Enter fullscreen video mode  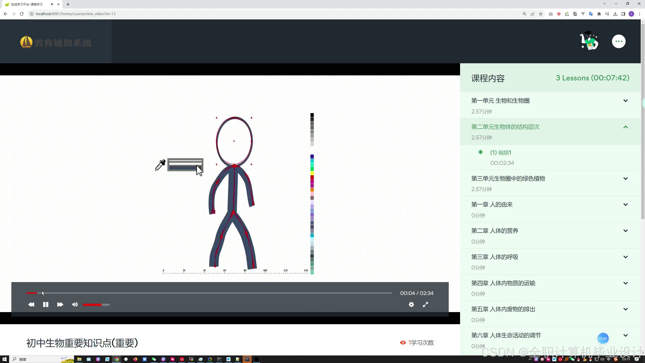425,305
